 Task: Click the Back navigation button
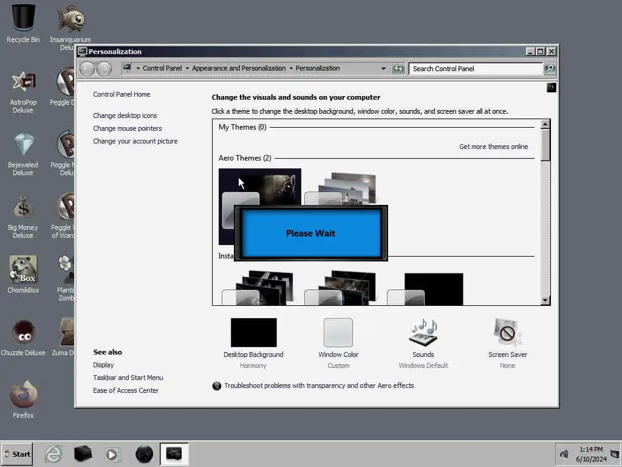point(87,69)
